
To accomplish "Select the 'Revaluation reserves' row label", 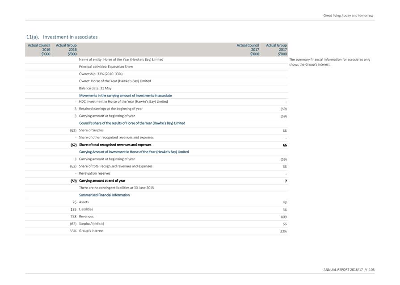I will [x=95, y=173].
